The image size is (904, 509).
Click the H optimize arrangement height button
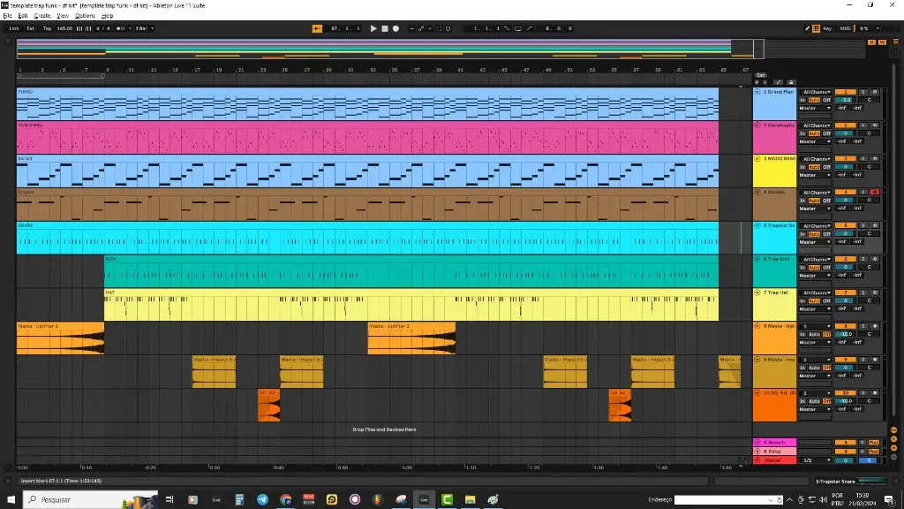tap(871, 42)
